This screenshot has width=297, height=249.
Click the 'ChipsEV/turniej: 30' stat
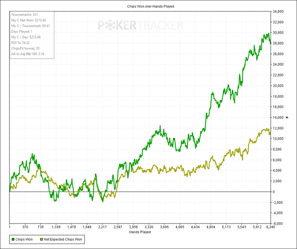25,48
